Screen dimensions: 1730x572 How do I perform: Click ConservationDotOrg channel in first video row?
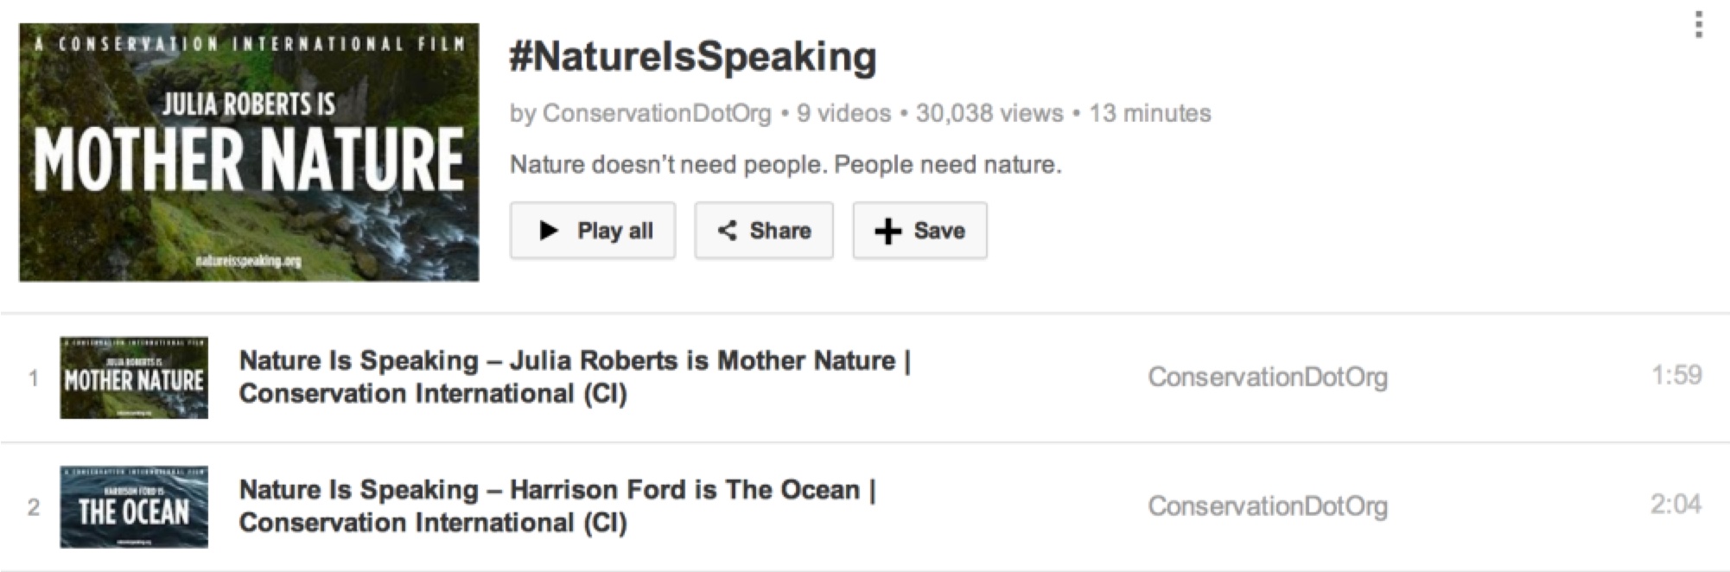coord(1267,377)
